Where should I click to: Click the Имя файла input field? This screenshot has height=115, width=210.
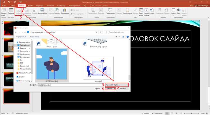pos(70,85)
